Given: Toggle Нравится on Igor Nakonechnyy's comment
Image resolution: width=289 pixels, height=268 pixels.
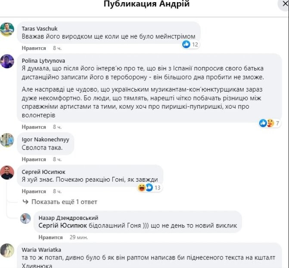Looking at the screenshot, I should click(34, 159).
